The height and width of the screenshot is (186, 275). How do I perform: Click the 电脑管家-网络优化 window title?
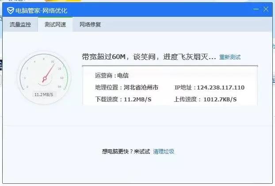click(42, 11)
